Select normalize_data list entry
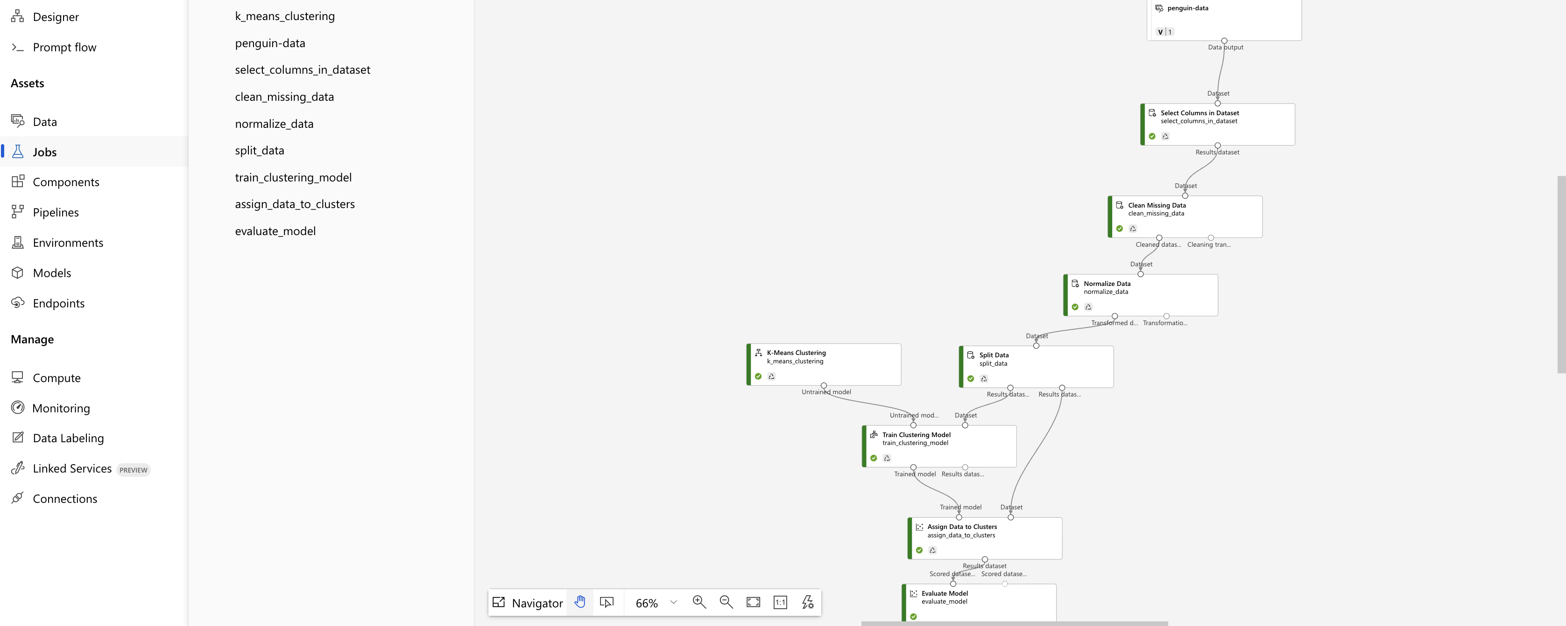This screenshot has height=626, width=1566. [274, 124]
